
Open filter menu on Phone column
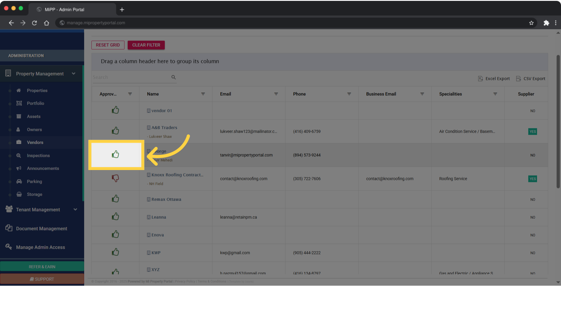[349, 94]
